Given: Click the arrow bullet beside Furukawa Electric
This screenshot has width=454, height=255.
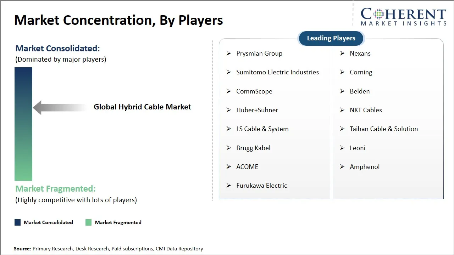Looking at the screenshot, I should (x=229, y=186).
